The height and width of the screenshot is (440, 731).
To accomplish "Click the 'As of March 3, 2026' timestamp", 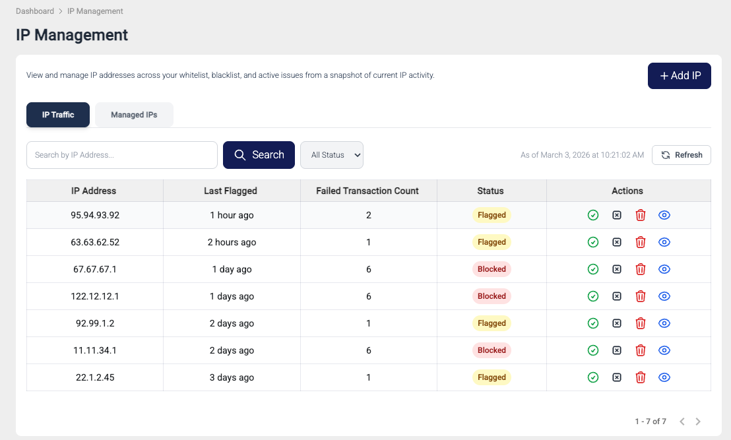I will coord(582,155).
